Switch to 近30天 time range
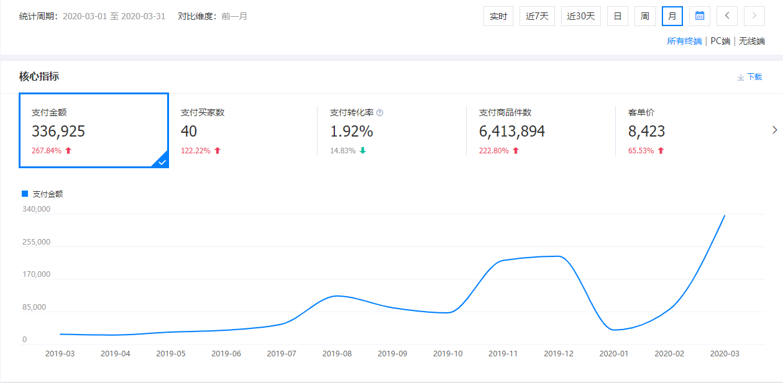Screen dimensions: 783x383 tap(580, 16)
